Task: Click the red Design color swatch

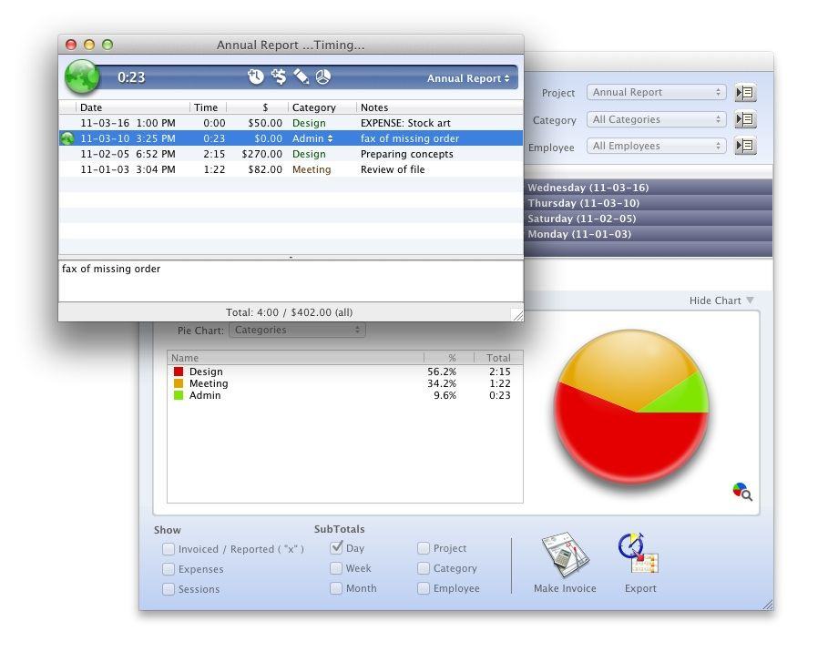Action: coord(179,372)
